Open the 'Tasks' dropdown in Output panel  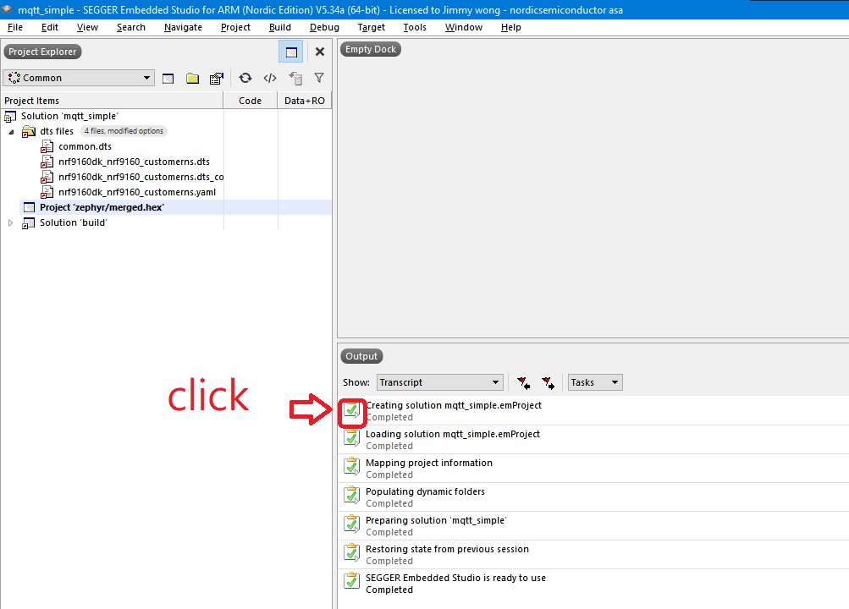coord(595,382)
